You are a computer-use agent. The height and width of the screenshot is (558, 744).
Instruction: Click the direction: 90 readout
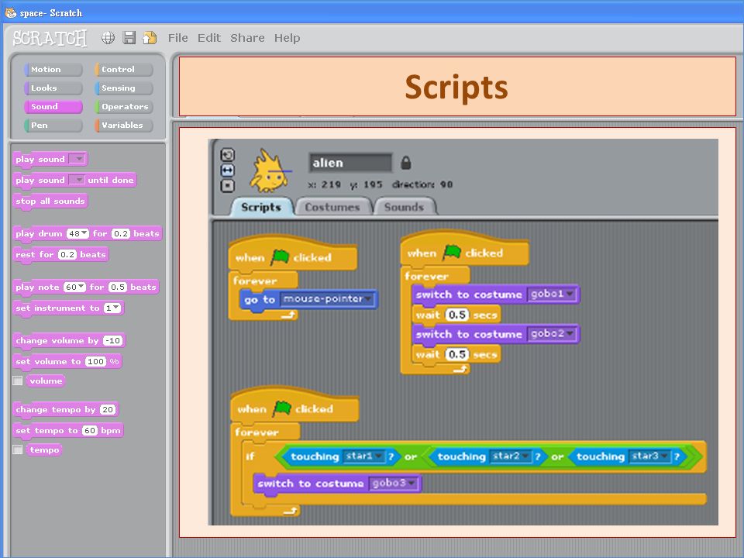point(422,184)
